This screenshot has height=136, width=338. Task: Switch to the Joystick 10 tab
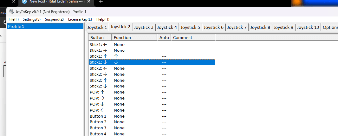tap(308, 27)
